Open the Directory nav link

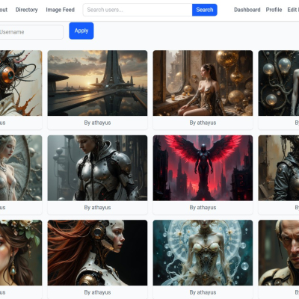(x=26, y=10)
